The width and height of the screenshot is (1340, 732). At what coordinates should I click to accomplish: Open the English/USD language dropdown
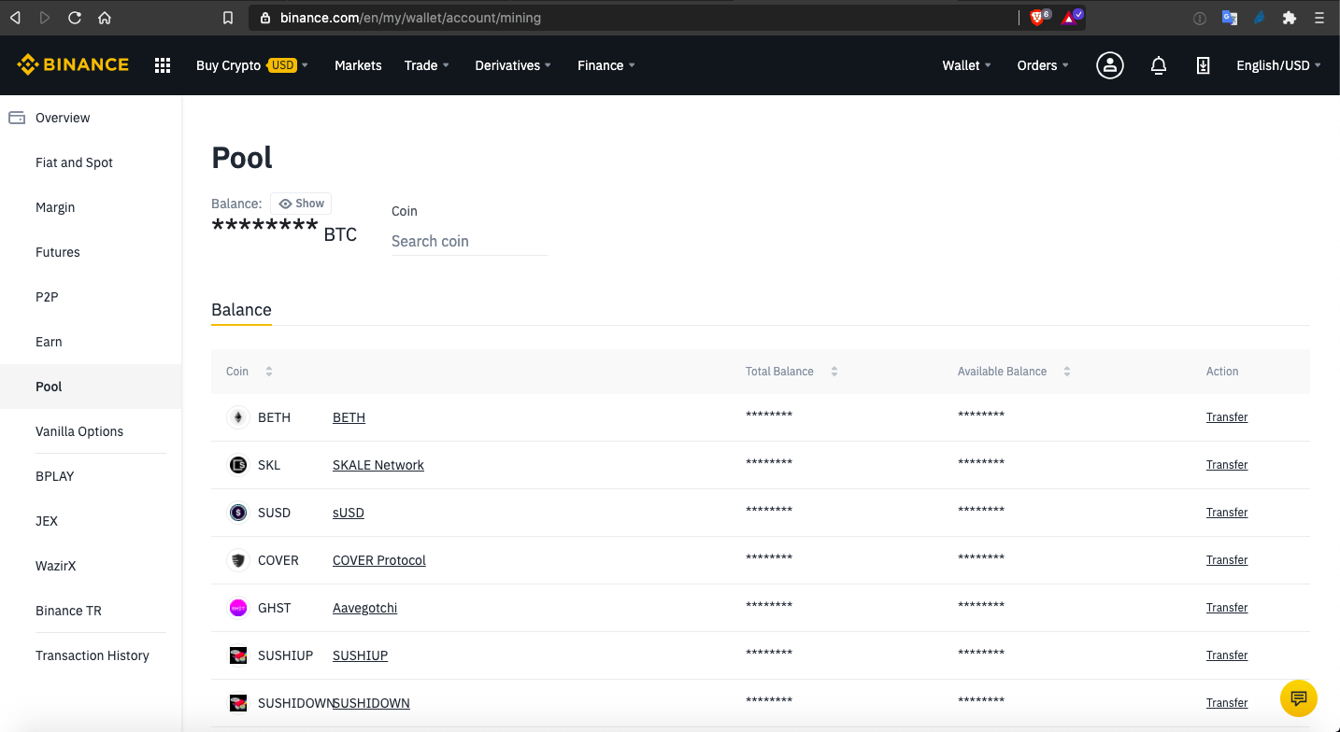coord(1278,65)
